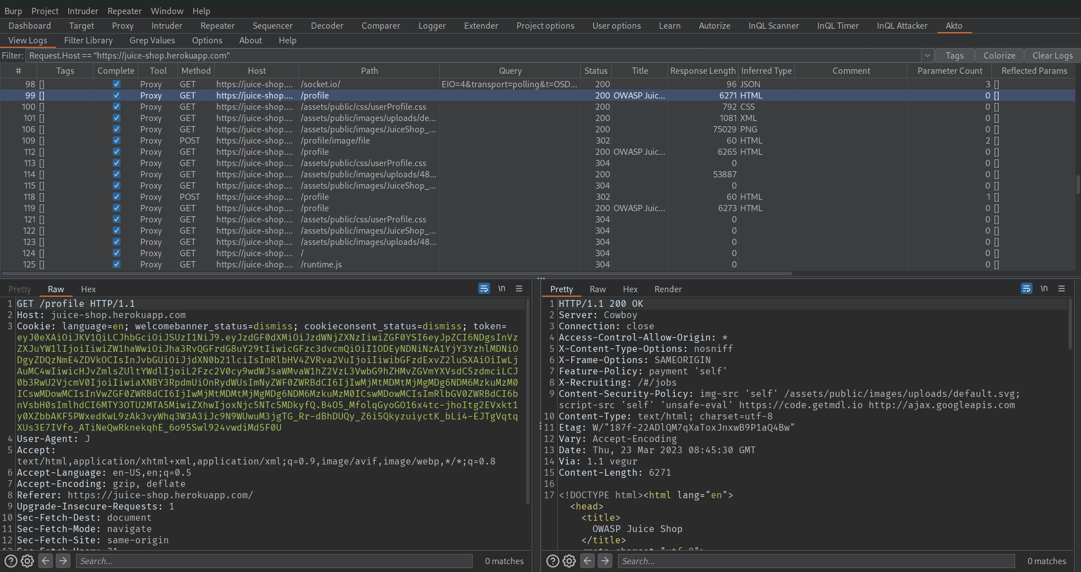
Task: Switch to the Repeater main tab
Action: 217,26
